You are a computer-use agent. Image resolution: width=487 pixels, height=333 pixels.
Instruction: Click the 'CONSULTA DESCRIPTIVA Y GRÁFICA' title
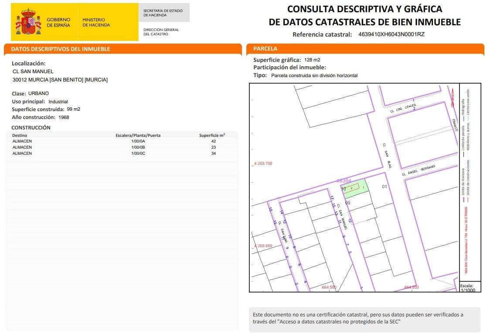[364, 9]
